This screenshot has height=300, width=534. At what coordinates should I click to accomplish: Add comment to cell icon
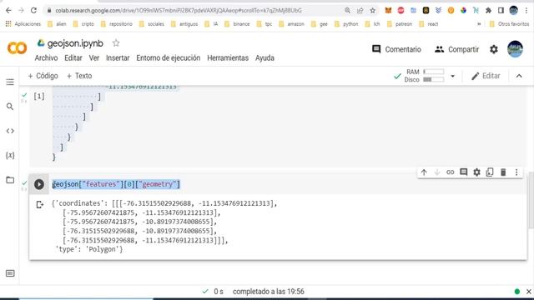click(x=464, y=172)
